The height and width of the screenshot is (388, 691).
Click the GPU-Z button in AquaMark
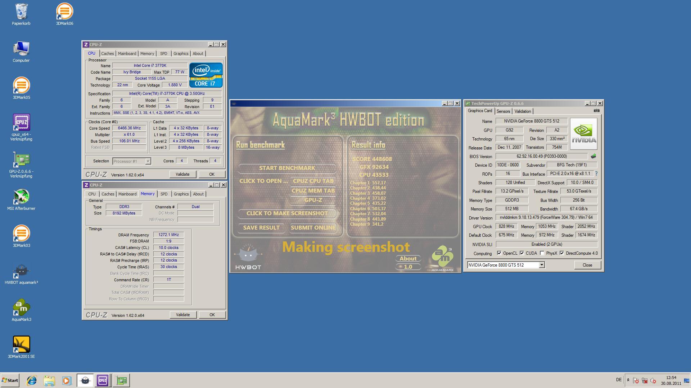coord(313,200)
